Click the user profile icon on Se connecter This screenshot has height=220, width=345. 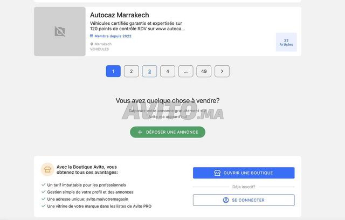click(x=226, y=200)
